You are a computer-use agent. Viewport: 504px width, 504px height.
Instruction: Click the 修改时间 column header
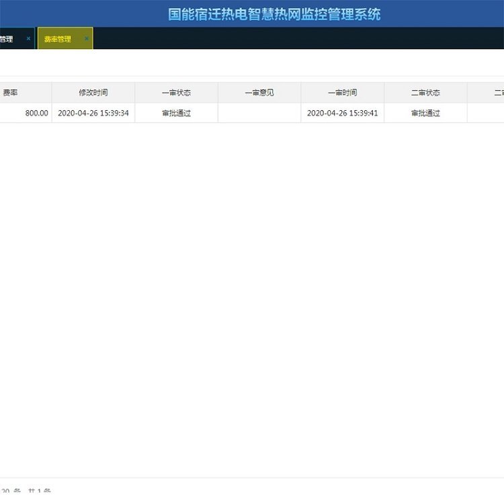[93, 93]
